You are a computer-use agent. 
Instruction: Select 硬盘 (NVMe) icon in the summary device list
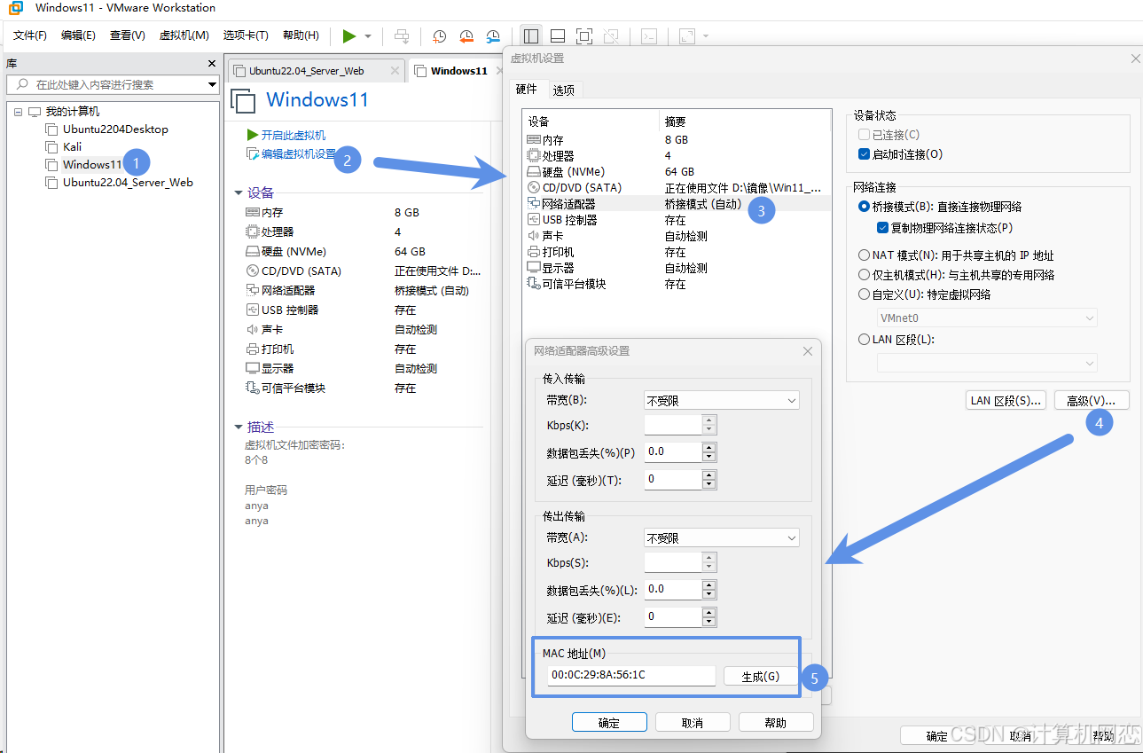253,251
